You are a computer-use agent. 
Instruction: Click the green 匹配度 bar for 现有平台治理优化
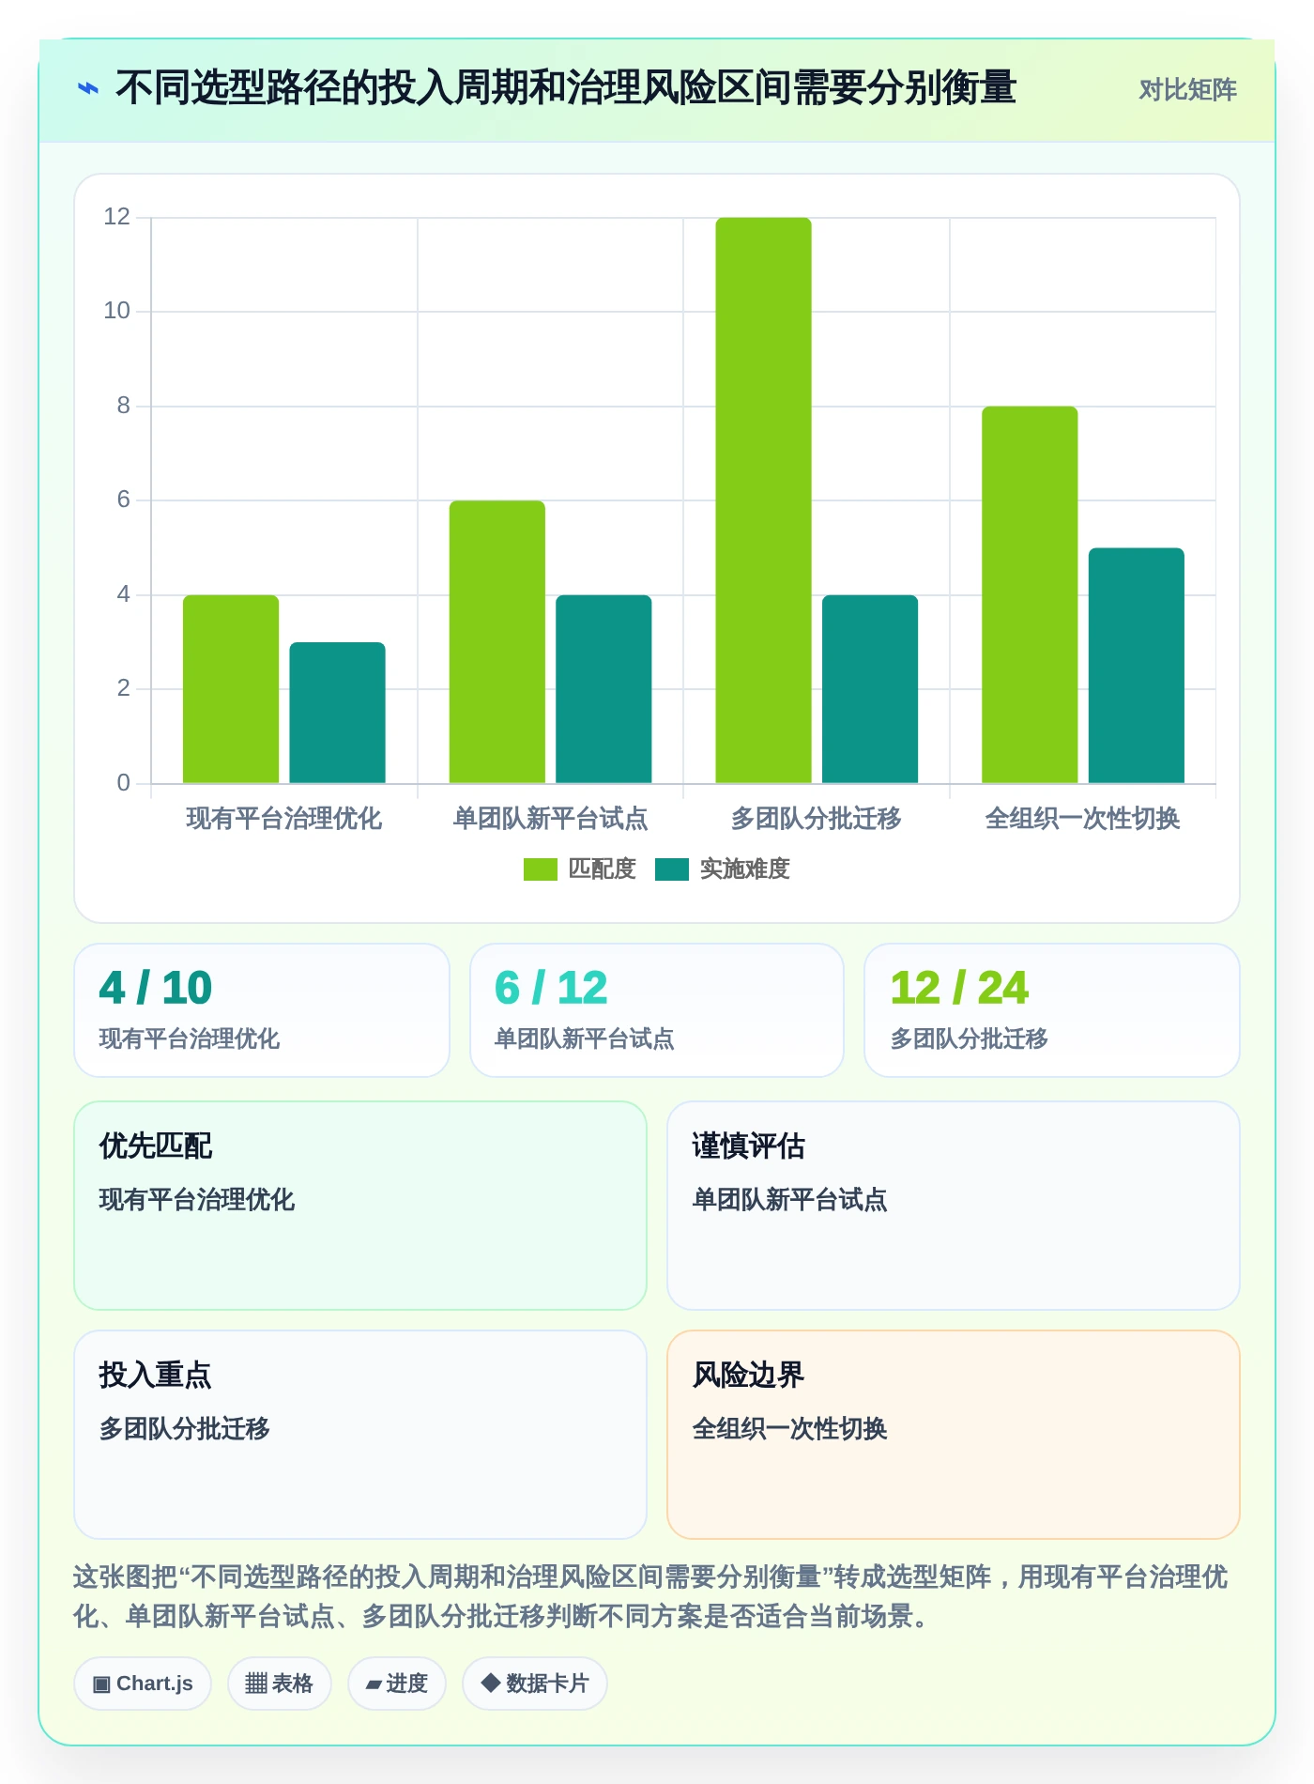coord(231,689)
